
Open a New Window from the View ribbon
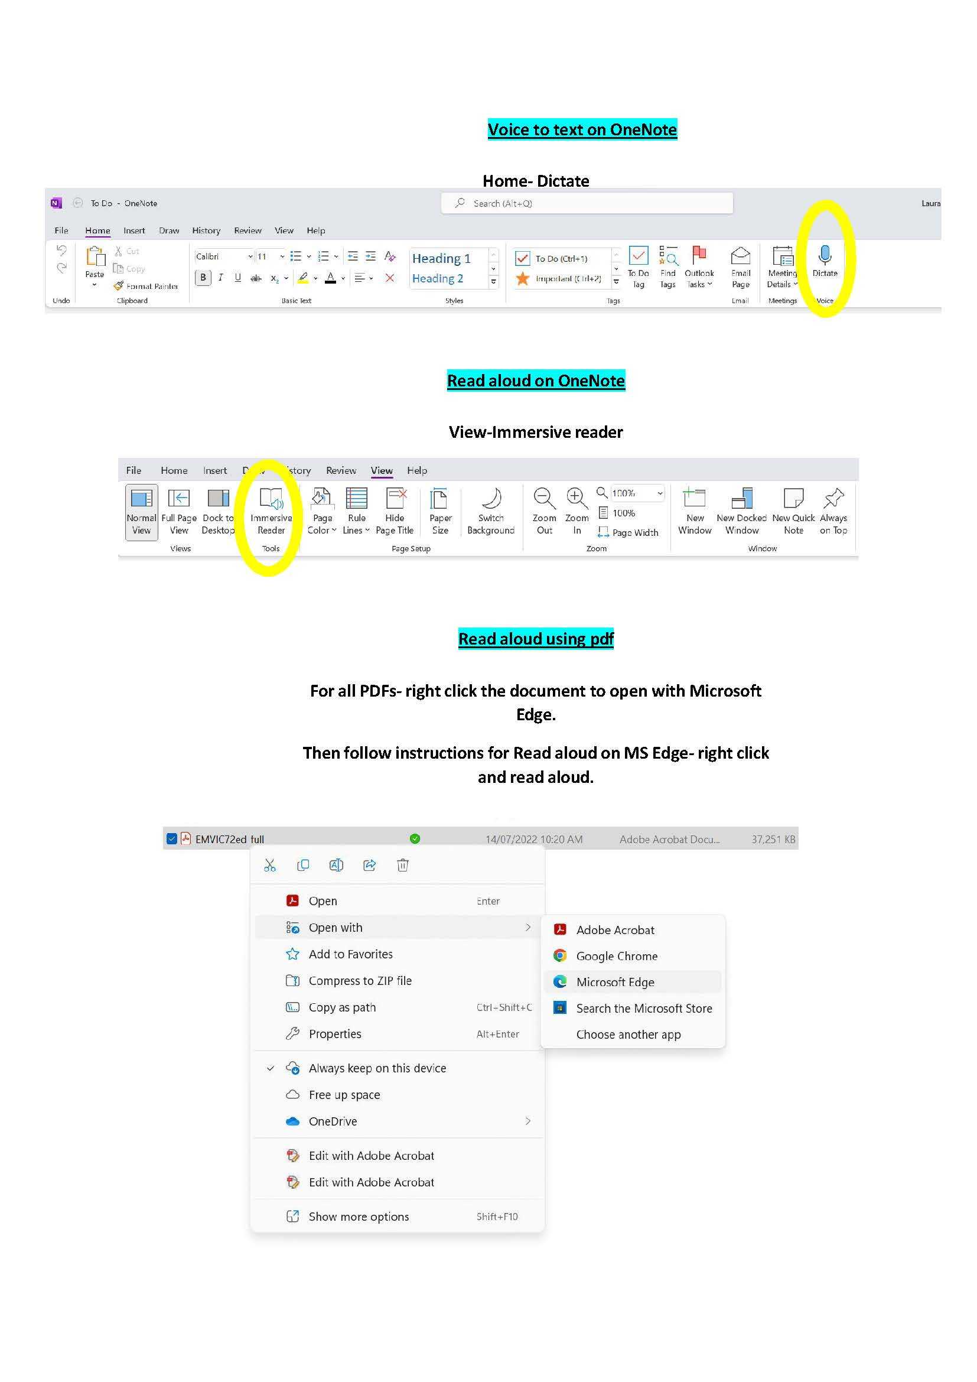coord(695,511)
